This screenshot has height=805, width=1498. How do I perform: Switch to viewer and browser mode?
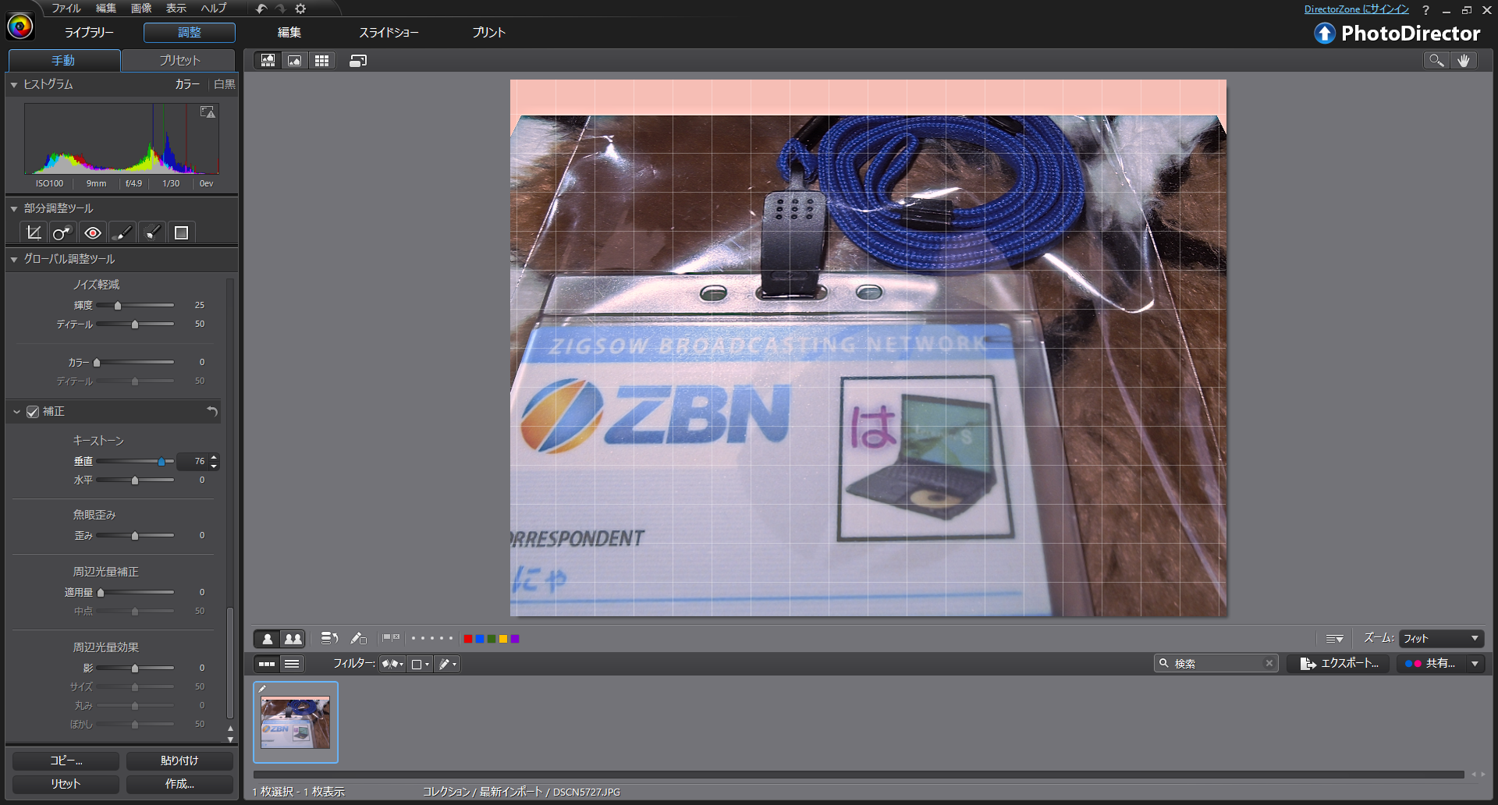pos(268,61)
